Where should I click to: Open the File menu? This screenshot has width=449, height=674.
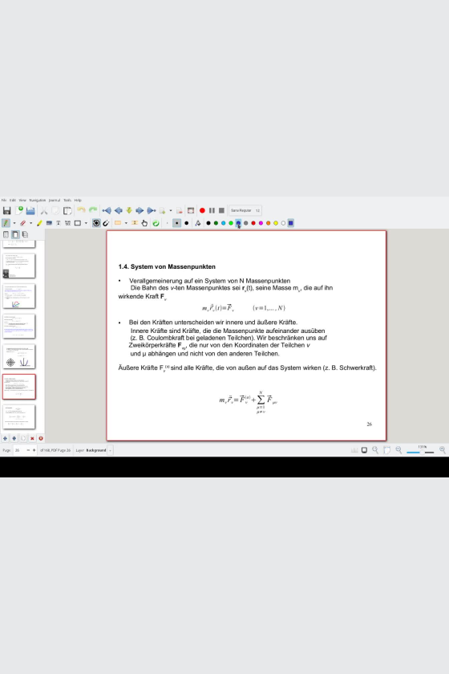[4, 201]
